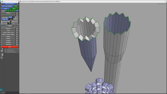Open the Pack panel
Image resolution: width=167 pixels, height=94 pixels.
coord(8,31)
